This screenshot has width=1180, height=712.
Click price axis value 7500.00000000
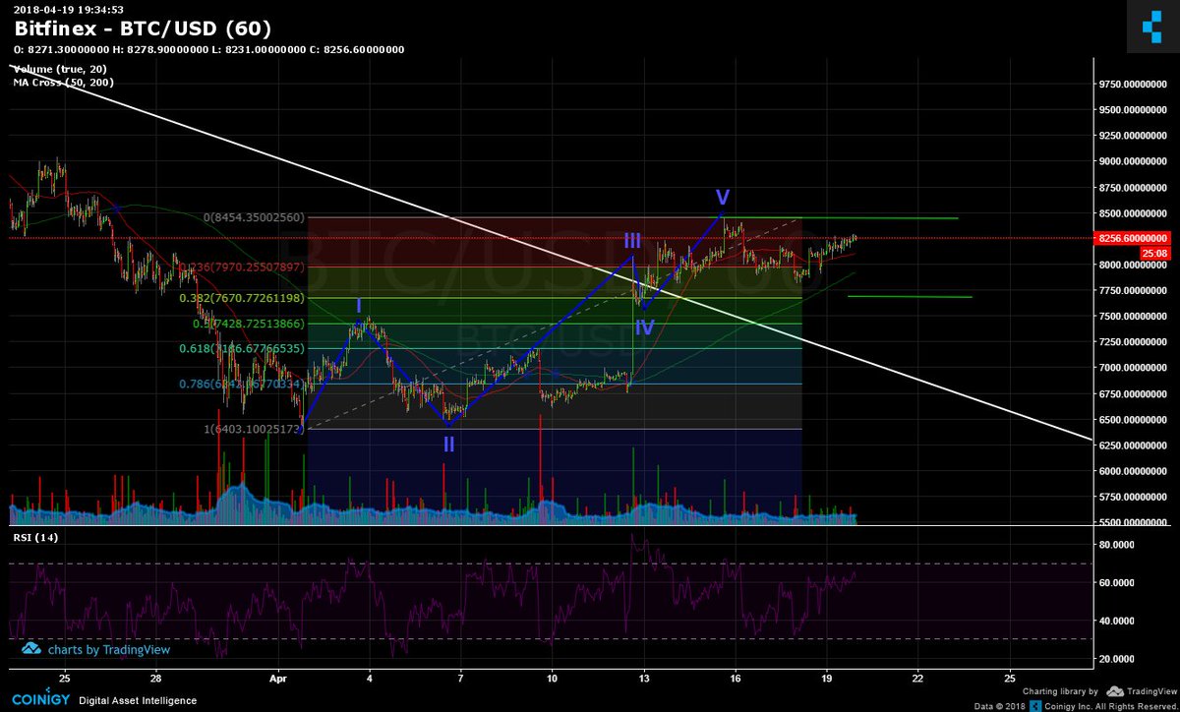[x=1134, y=317]
